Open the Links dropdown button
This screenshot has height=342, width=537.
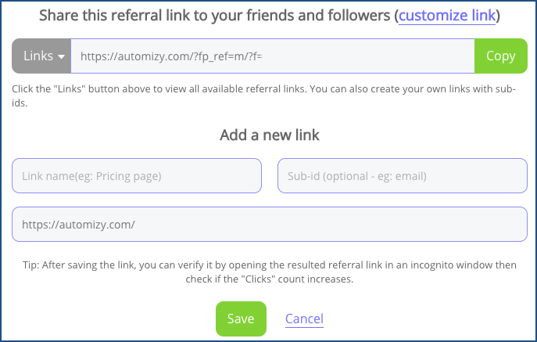[41, 56]
